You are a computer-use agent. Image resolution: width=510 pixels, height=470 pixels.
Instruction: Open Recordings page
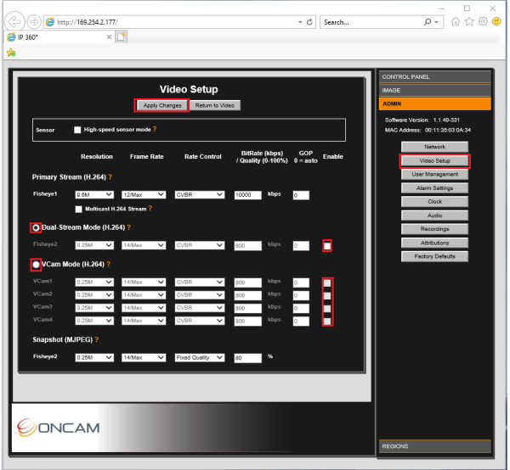[x=434, y=229]
